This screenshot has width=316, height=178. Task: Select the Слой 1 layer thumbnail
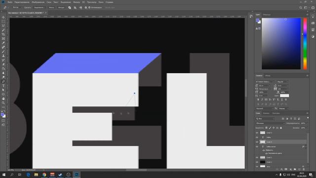(263, 157)
